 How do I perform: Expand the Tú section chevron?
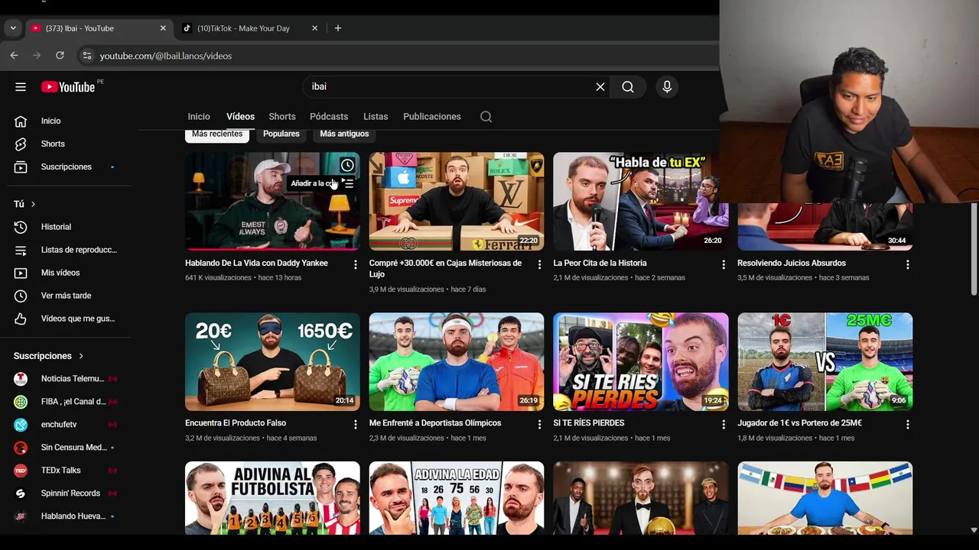33,204
